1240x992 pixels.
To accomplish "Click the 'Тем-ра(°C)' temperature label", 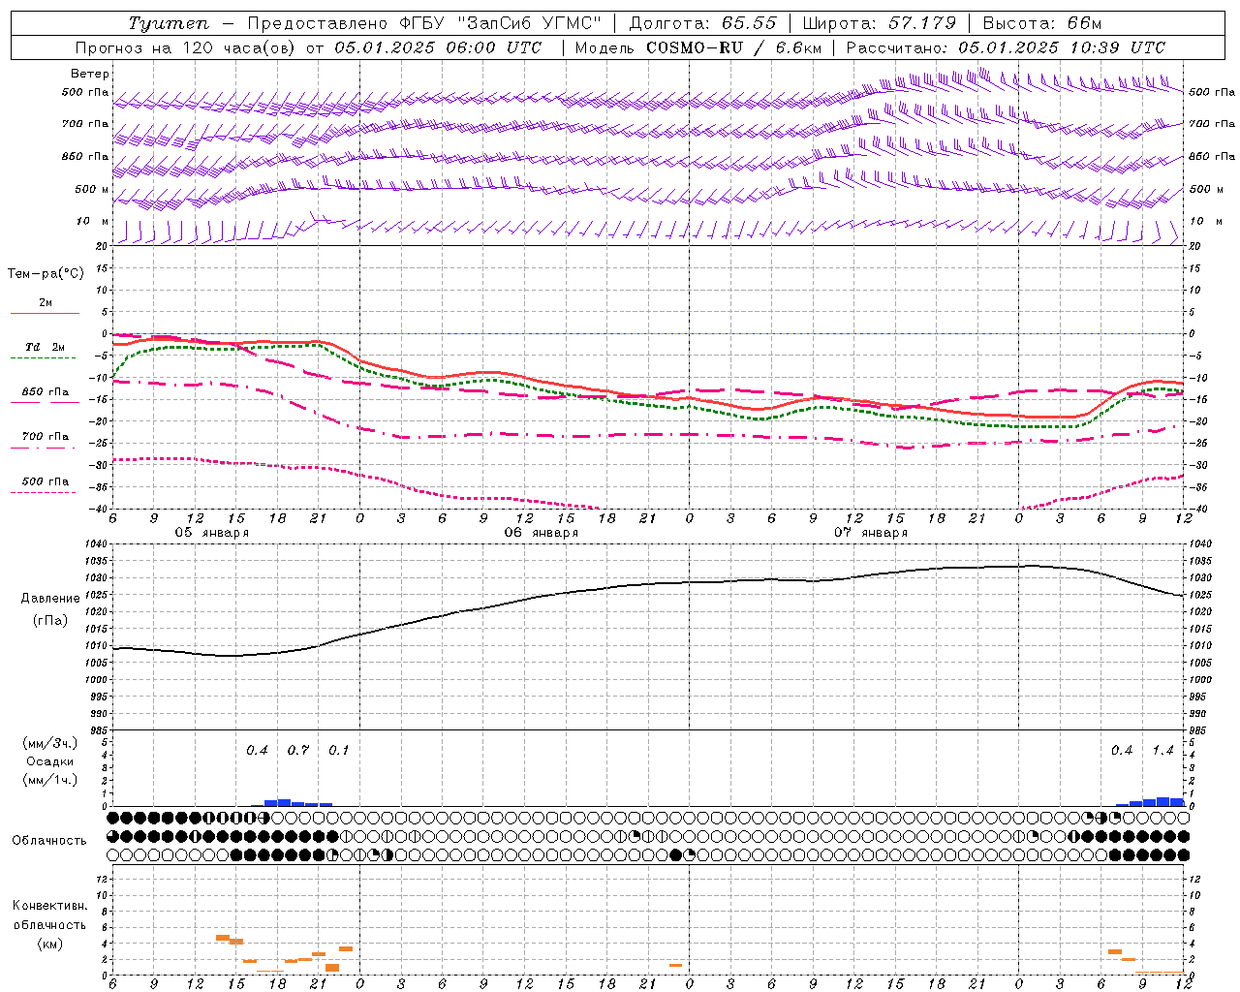I will click(x=46, y=274).
